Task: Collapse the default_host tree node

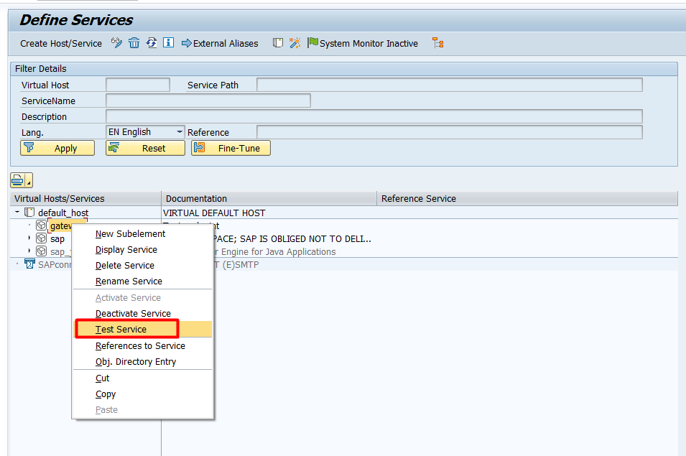Action: pos(17,213)
